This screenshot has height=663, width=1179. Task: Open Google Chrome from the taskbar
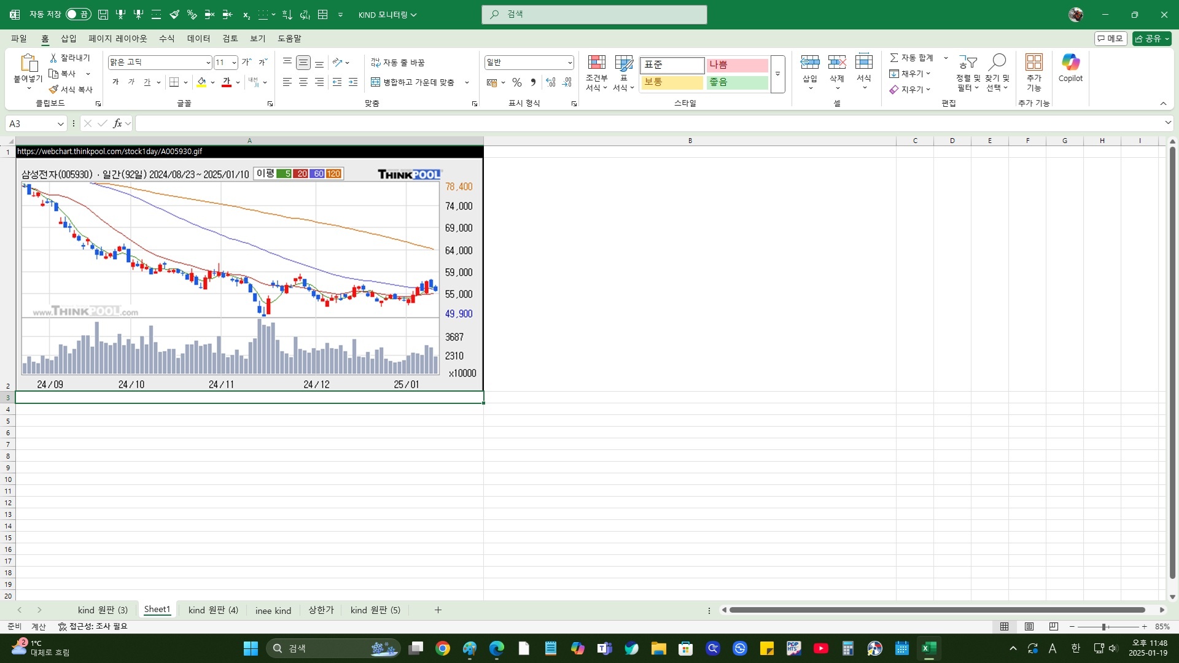coord(443,648)
